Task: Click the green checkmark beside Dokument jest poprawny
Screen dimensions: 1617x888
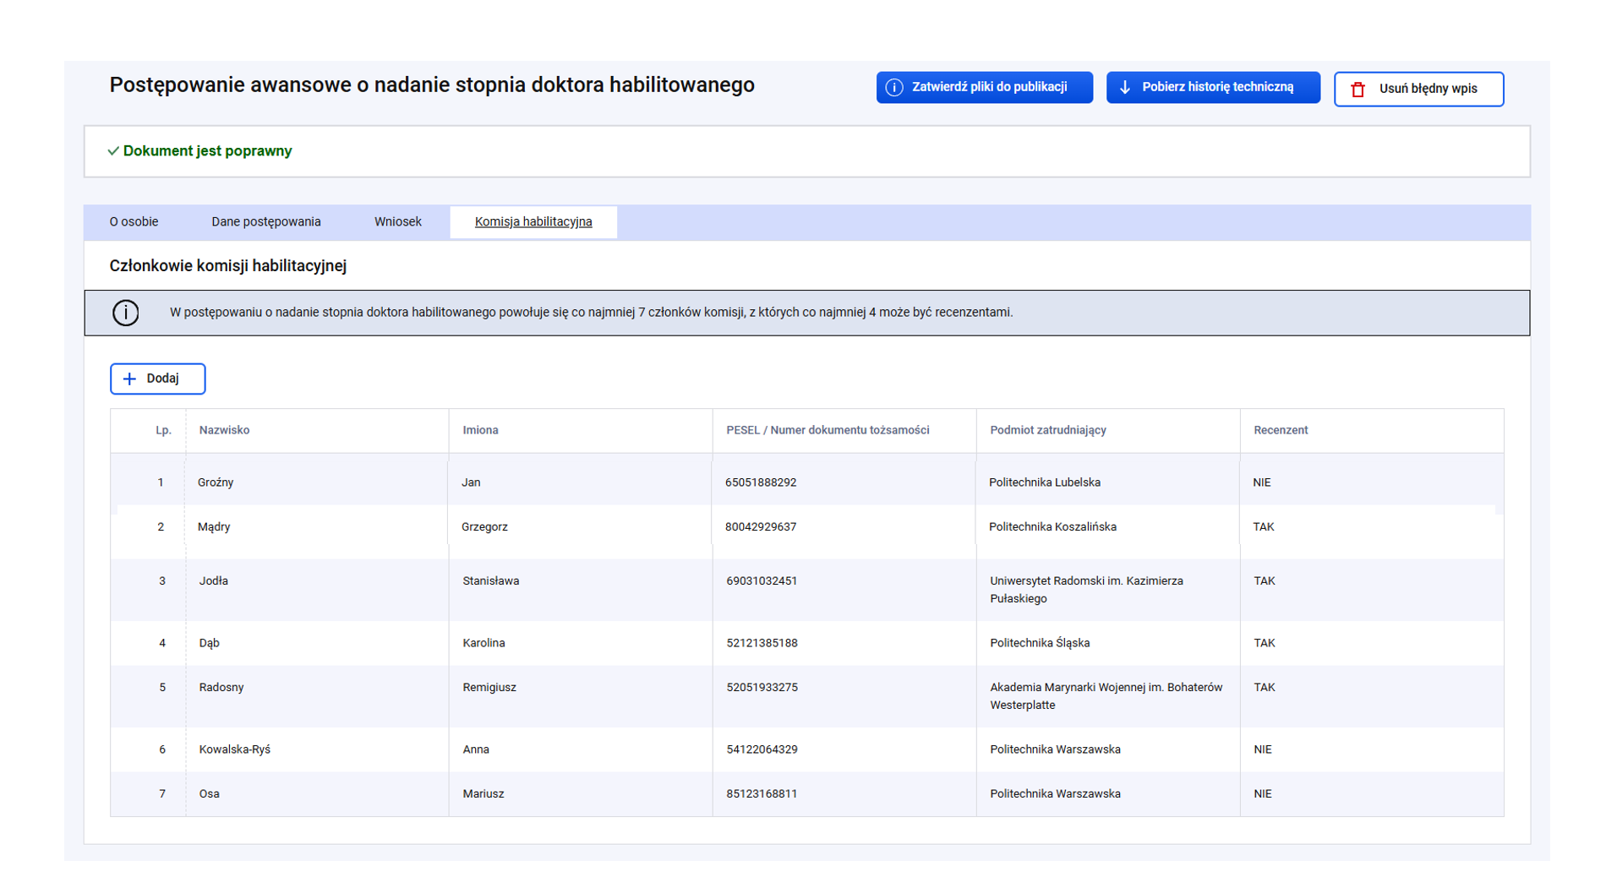Action: [x=113, y=151]
